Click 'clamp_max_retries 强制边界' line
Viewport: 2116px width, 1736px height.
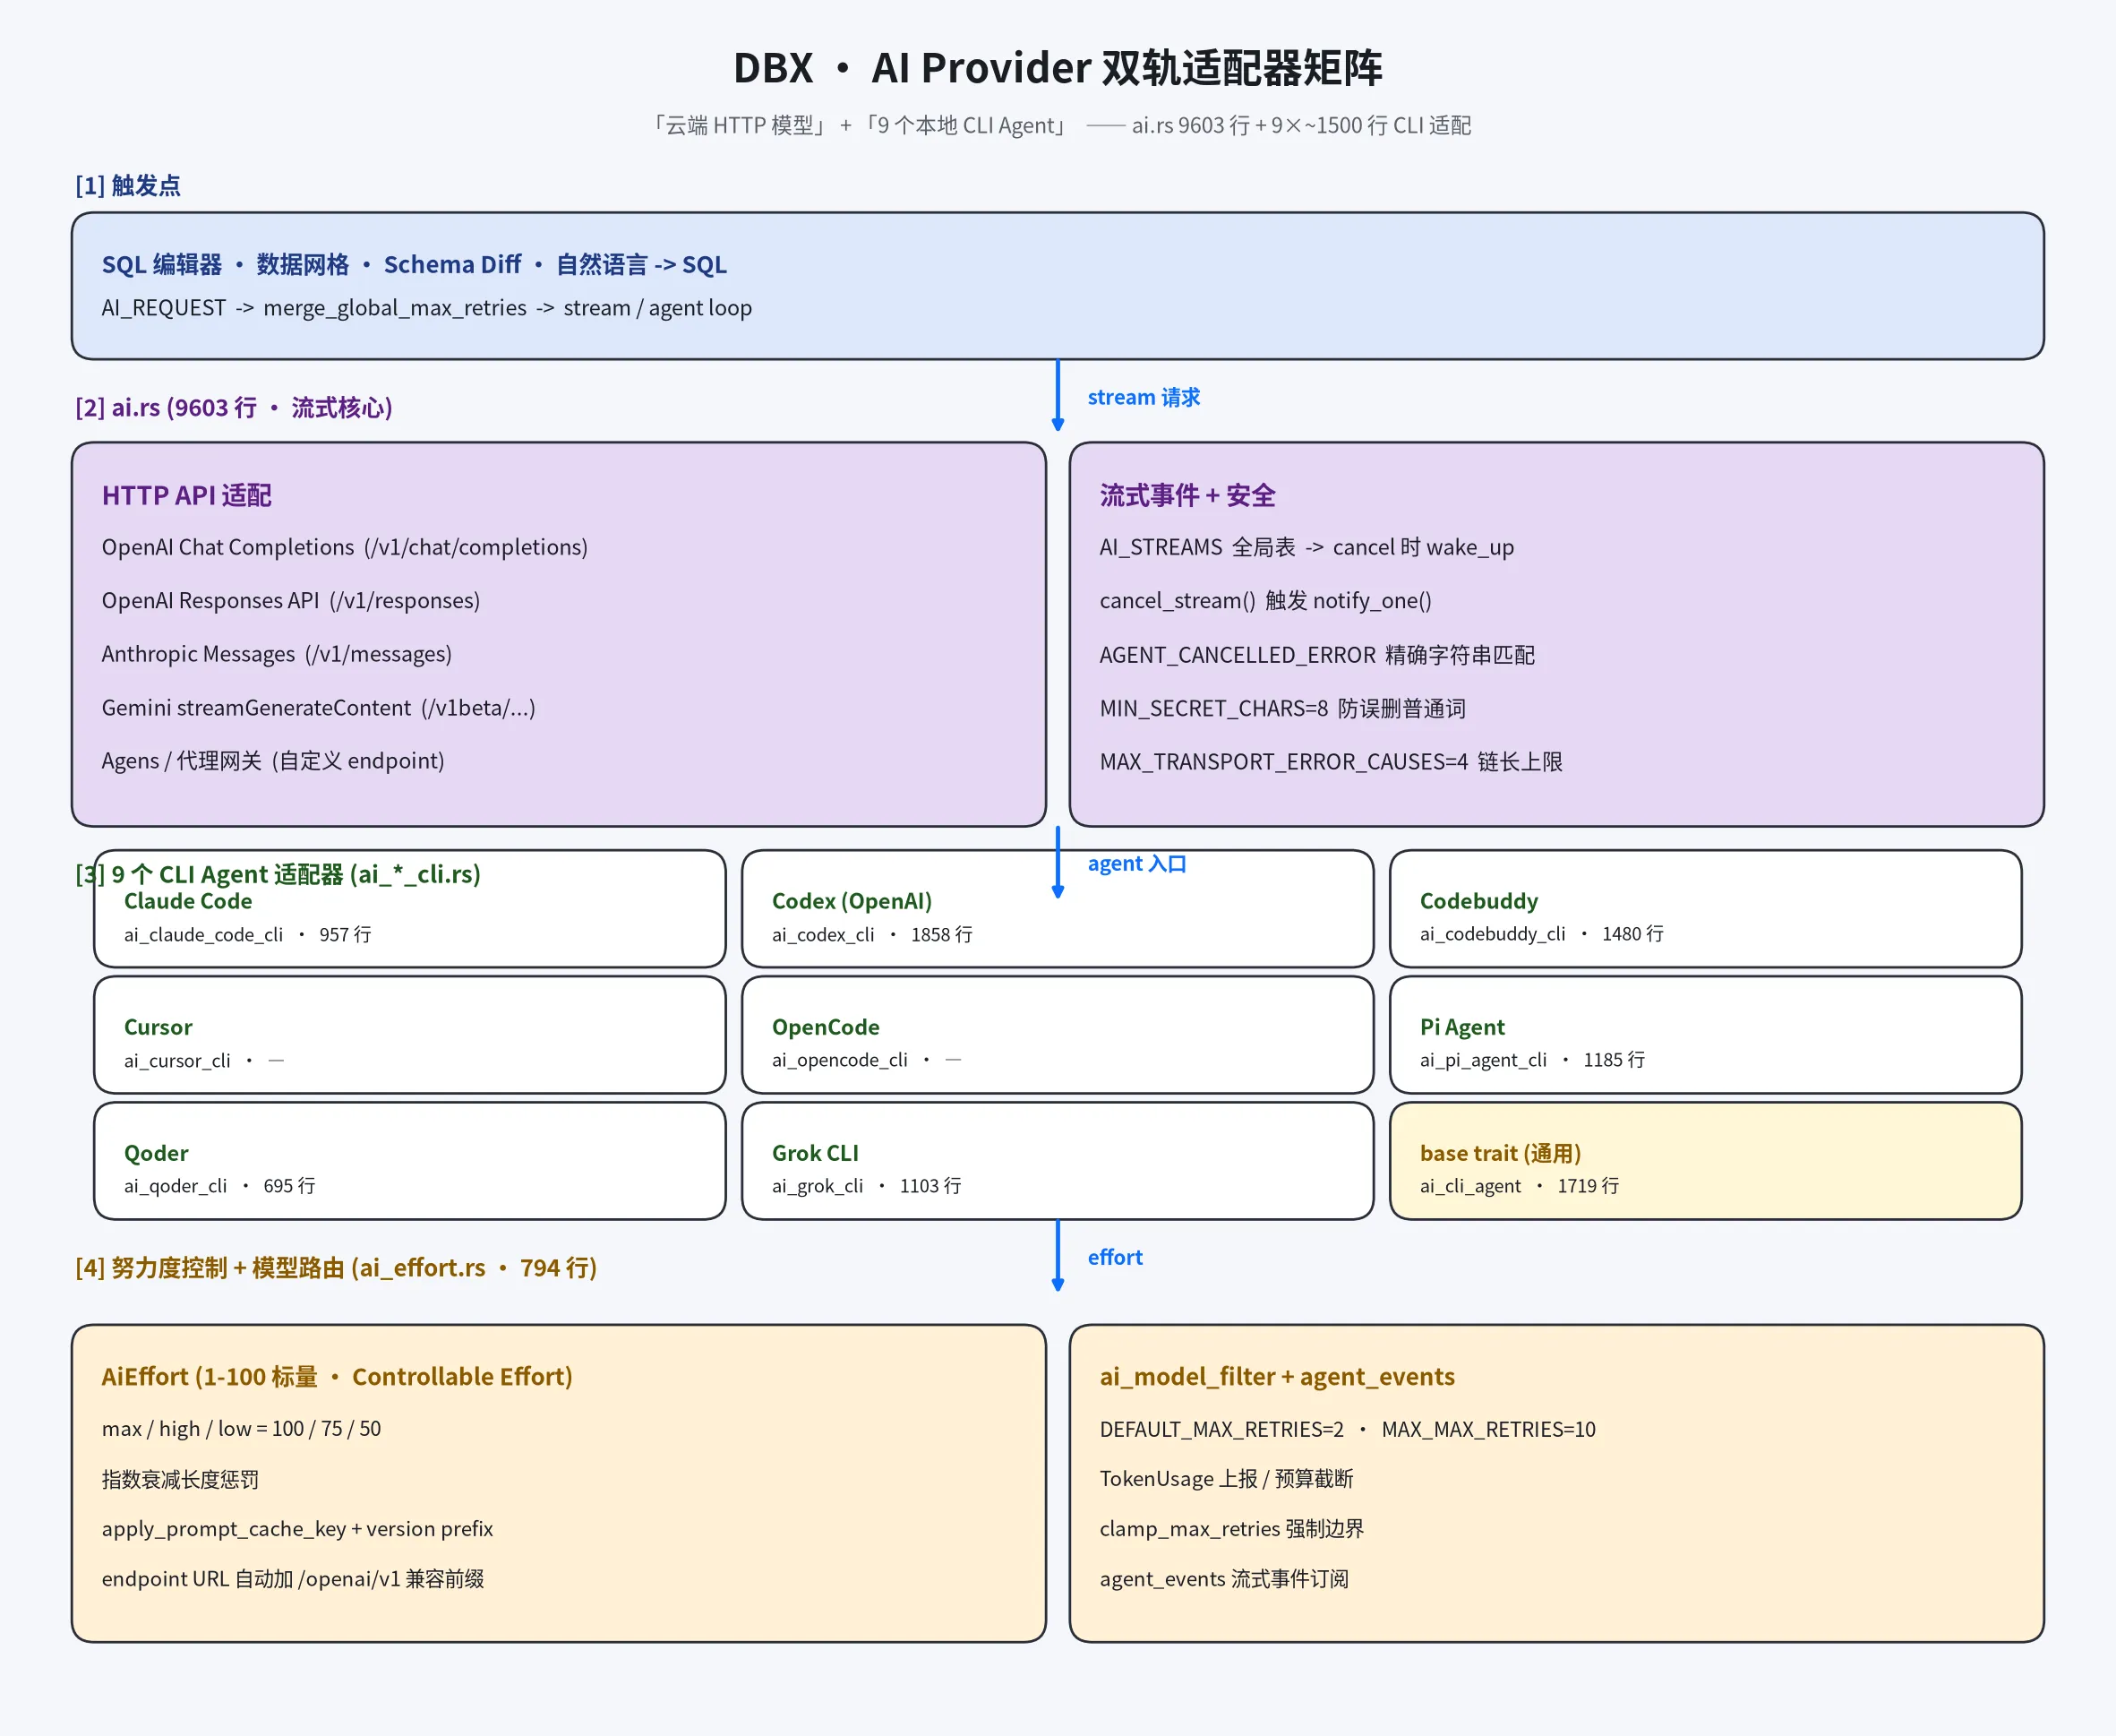click(x=1231, y=1529)
